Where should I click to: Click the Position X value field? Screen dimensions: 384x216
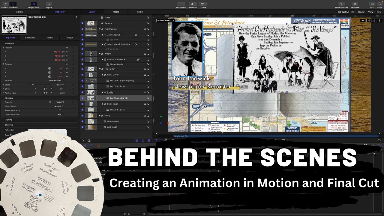tap(57, 52)
